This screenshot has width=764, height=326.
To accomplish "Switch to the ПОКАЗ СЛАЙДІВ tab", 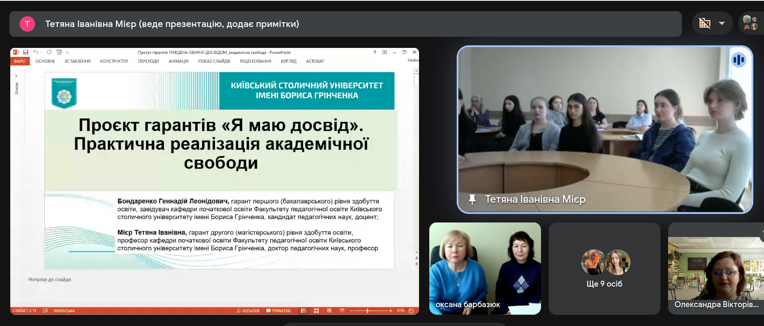I will point(214,61).
